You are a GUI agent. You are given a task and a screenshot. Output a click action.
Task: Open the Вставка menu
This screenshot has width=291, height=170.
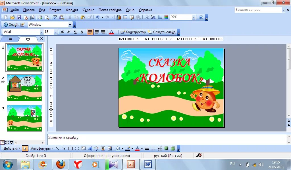(x=55, y=10)
